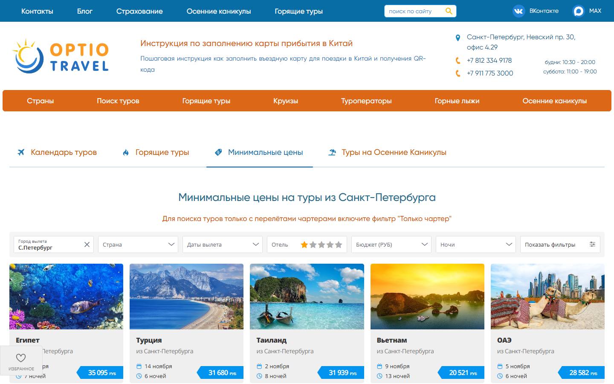This screenshot has height=384, width=614.
Task: Open the Страны menu item
Action: coord(41,101)
